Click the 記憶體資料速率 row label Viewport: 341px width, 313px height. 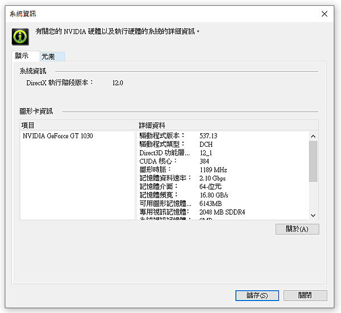point(165,178)
